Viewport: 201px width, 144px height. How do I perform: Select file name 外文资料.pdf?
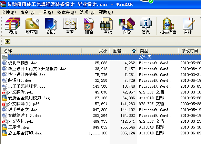pyautogui.click(x=21, y=121)
